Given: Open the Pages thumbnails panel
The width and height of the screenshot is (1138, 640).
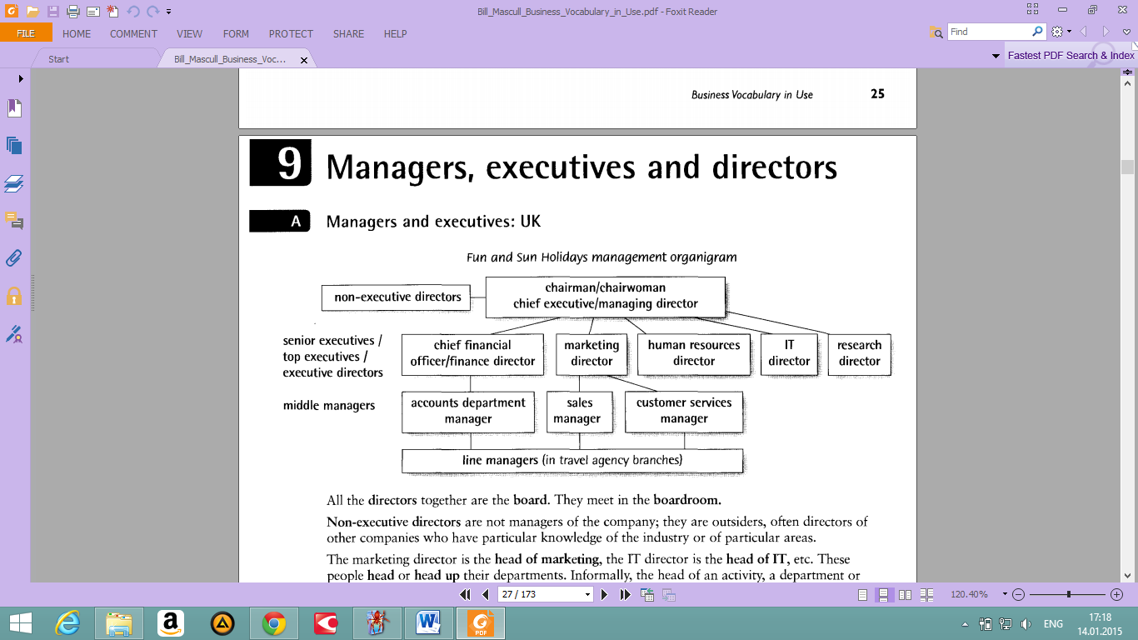Looking at the screenshot, I should [x=14, y=145].
